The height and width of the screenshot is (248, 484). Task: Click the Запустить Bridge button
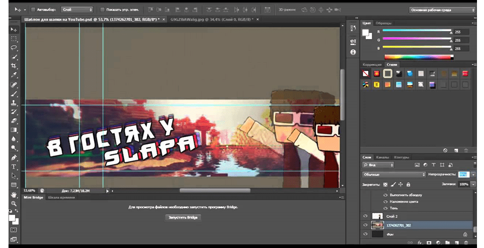183,217
